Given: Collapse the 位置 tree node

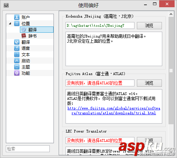Looking at the screenshot, I should [10, 24].
